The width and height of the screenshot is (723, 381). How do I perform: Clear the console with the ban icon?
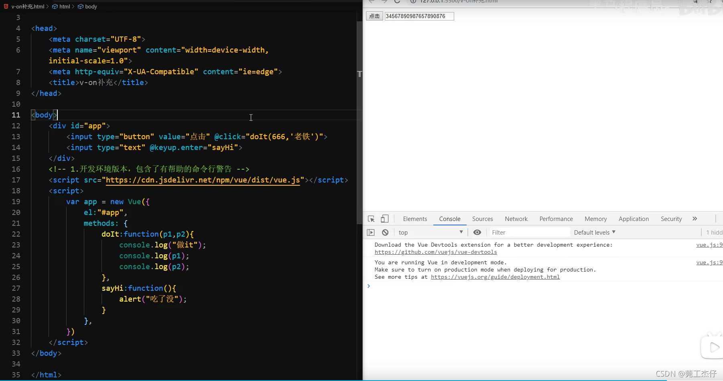tap(385, 233)
